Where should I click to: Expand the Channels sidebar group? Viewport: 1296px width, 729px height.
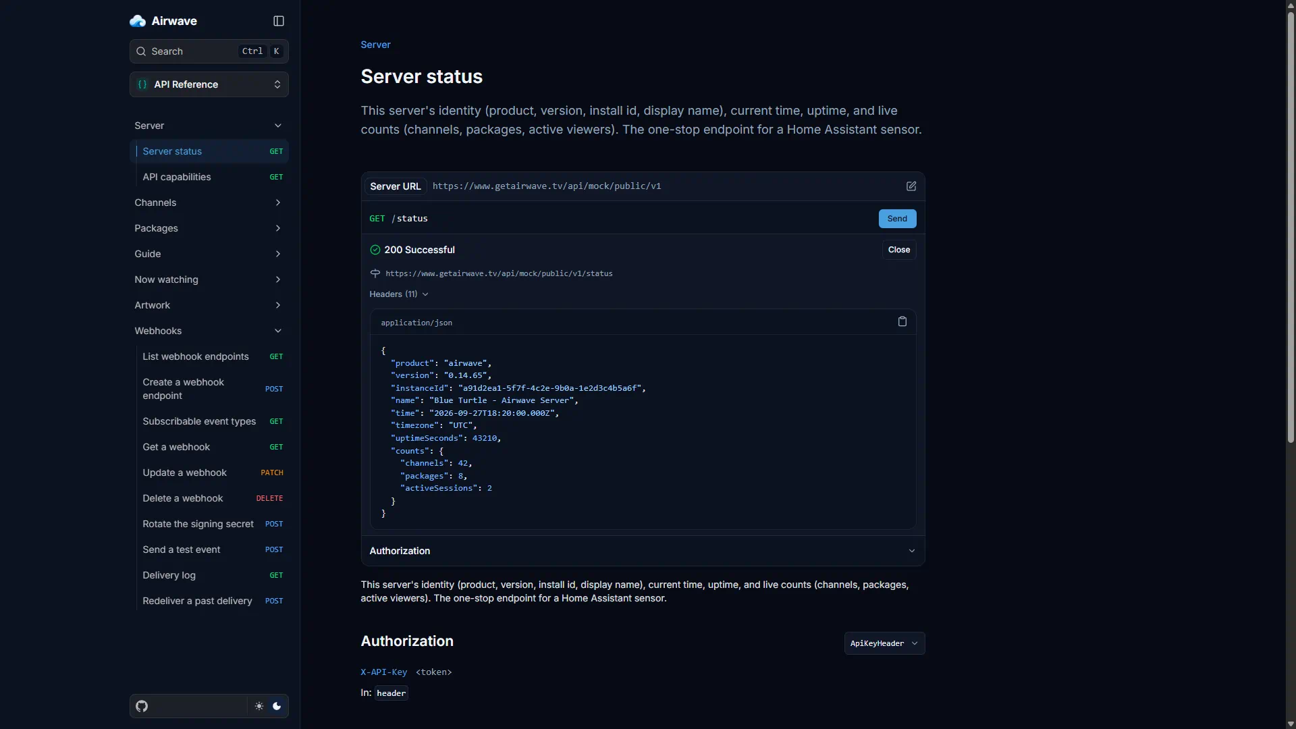209,202
